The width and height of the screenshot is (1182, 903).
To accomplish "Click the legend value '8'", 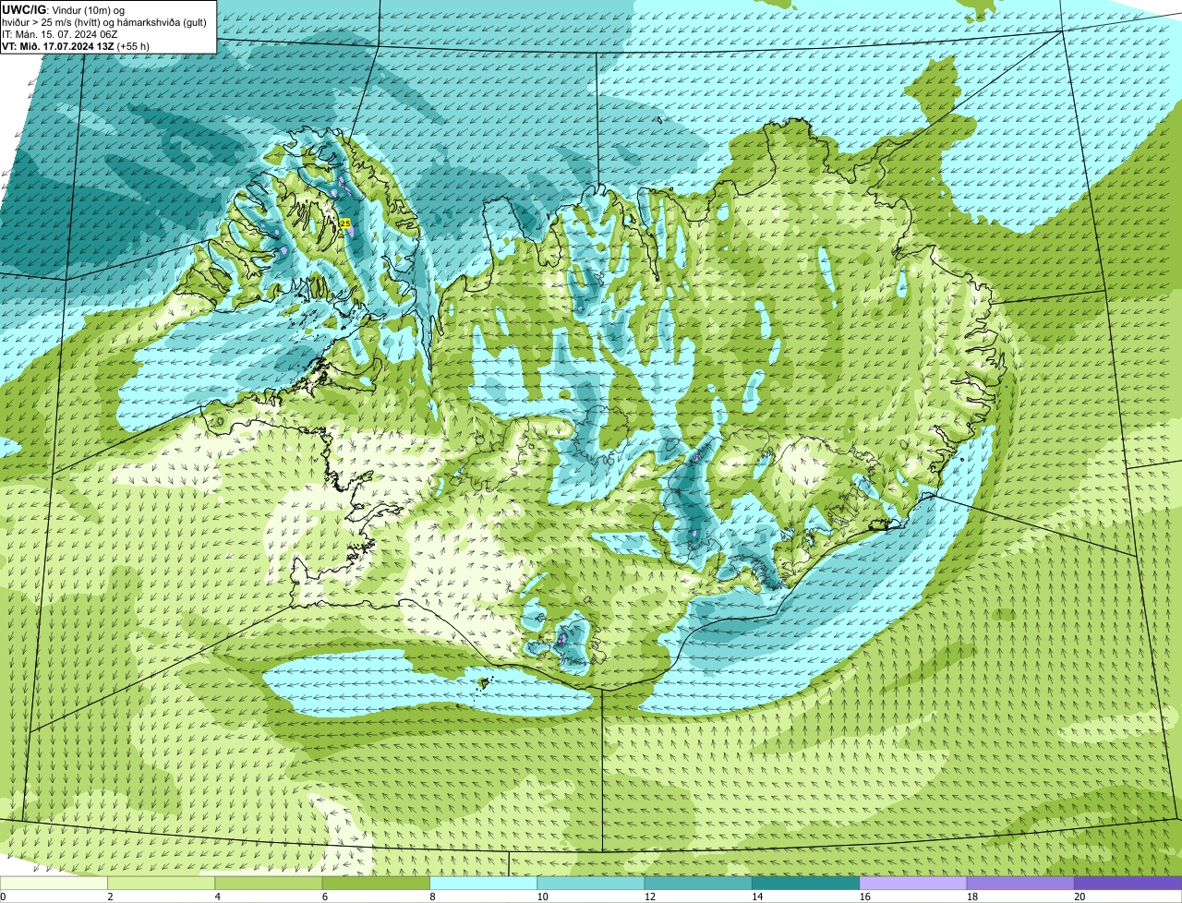I will point(432,897).
